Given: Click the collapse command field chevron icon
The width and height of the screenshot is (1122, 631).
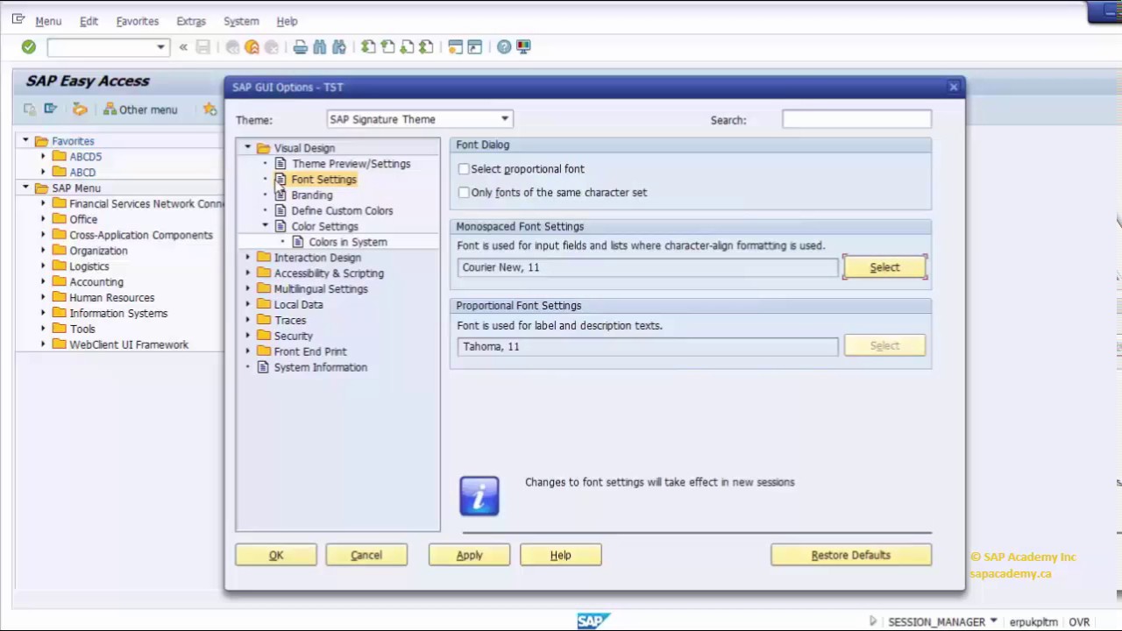Looking at the screenshot, I should pyautogui.click(x=183, y=47).
